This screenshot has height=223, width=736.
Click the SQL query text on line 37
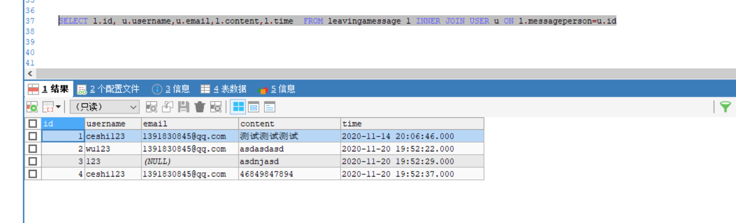(338, 21)
